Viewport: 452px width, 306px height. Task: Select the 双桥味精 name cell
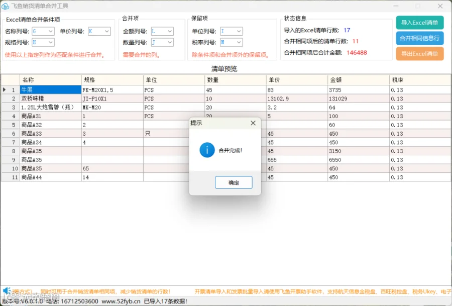pos(51,98)
